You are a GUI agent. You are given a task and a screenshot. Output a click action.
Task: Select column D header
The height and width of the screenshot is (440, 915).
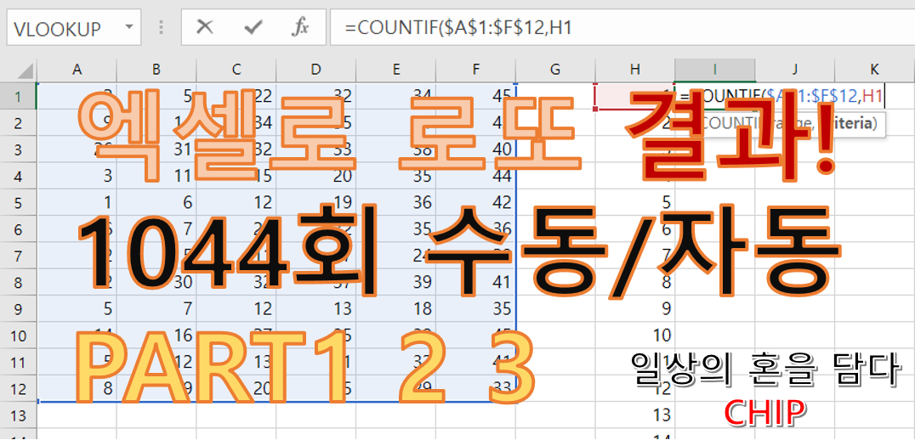316,70
